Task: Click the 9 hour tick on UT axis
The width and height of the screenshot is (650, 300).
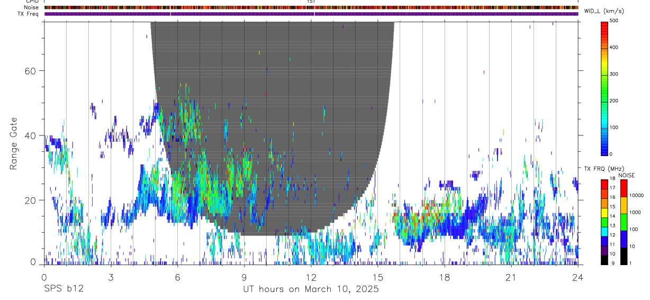Action: [244, 277]
